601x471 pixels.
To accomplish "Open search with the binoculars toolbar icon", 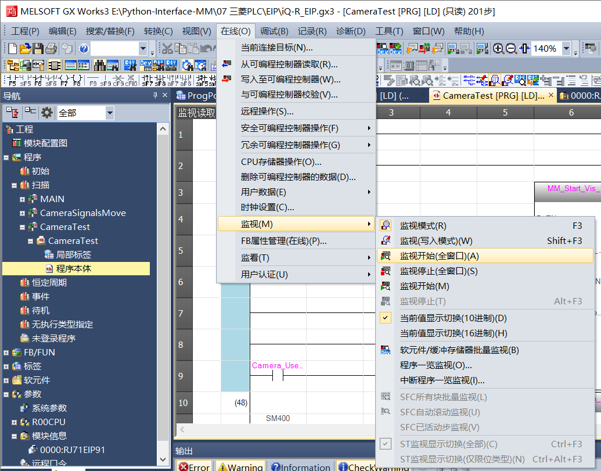I will [x=99, y=64].
